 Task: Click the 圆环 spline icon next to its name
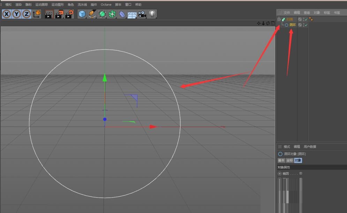point(286,25)
